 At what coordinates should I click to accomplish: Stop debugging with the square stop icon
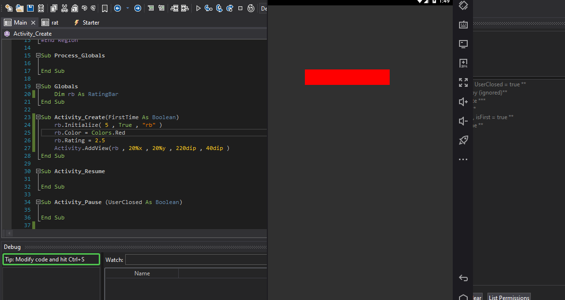pos(240,8)
